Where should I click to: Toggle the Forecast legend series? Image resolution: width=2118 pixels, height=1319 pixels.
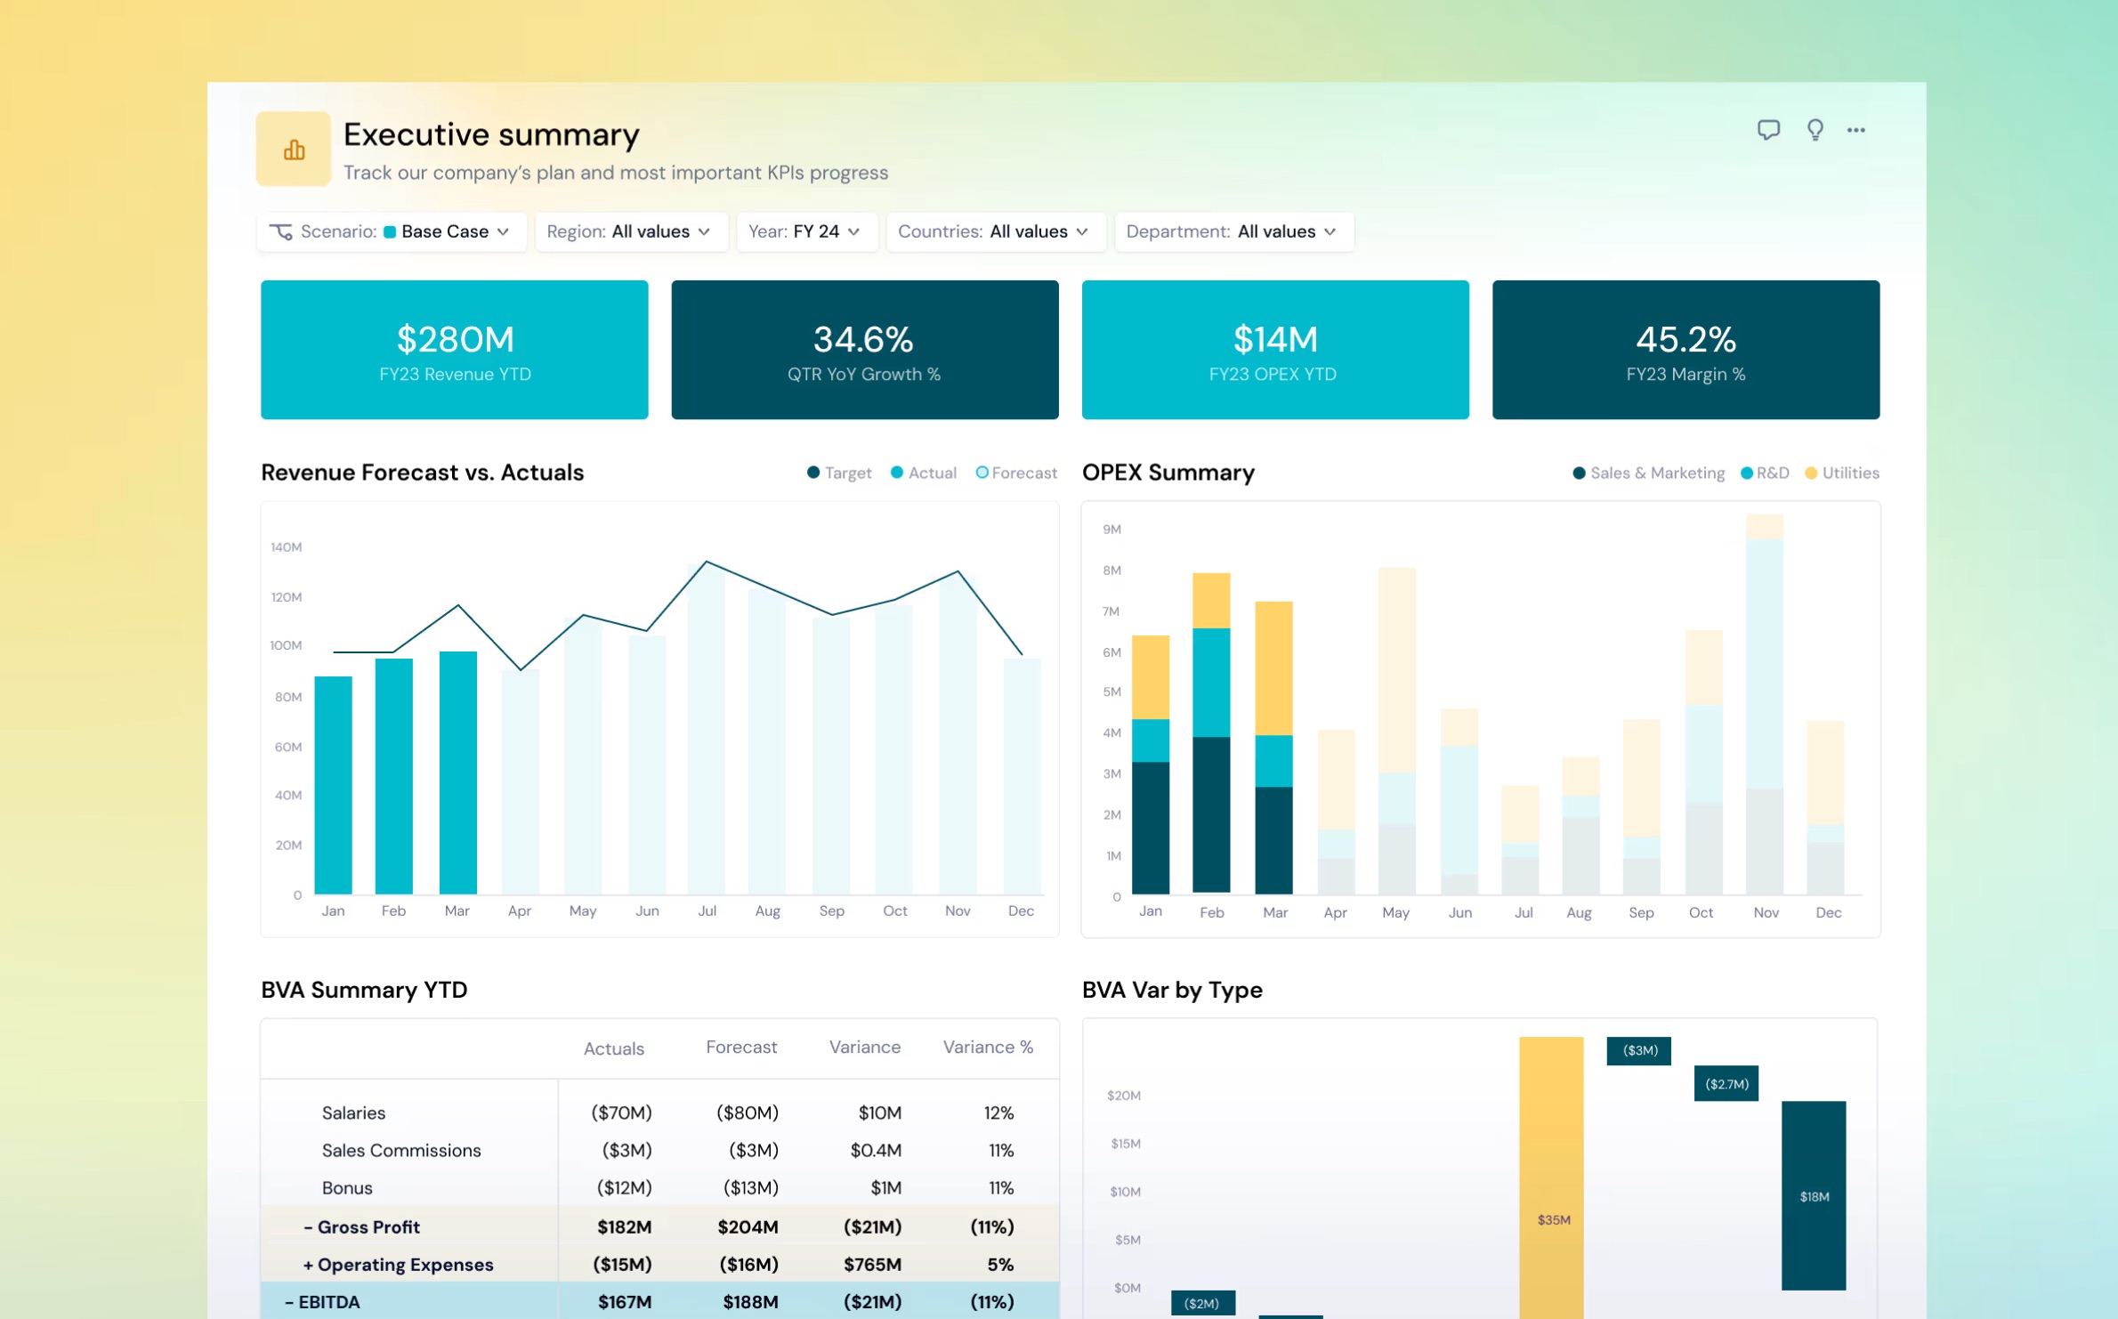1016,473
